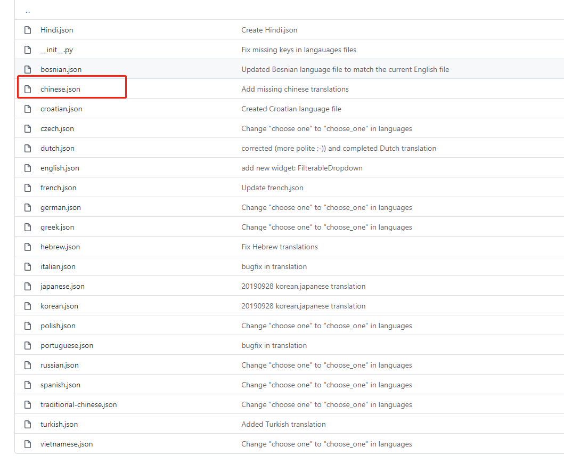Open the __init__.py file link
The height and width of the screenshot is (463, 564).
point(57,50)
